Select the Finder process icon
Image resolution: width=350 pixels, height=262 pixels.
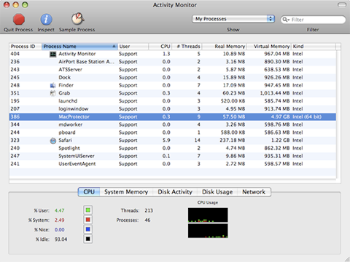[x=52, y=85]
